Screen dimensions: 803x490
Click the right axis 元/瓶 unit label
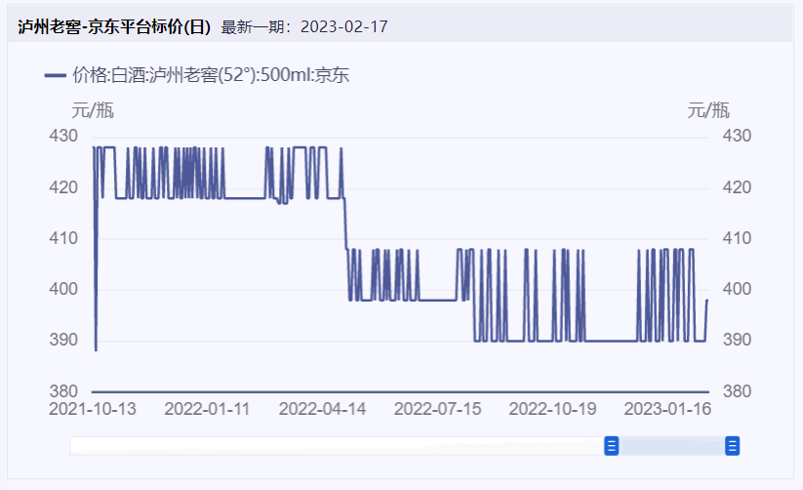pyautogui.click(x=708, y=110)
